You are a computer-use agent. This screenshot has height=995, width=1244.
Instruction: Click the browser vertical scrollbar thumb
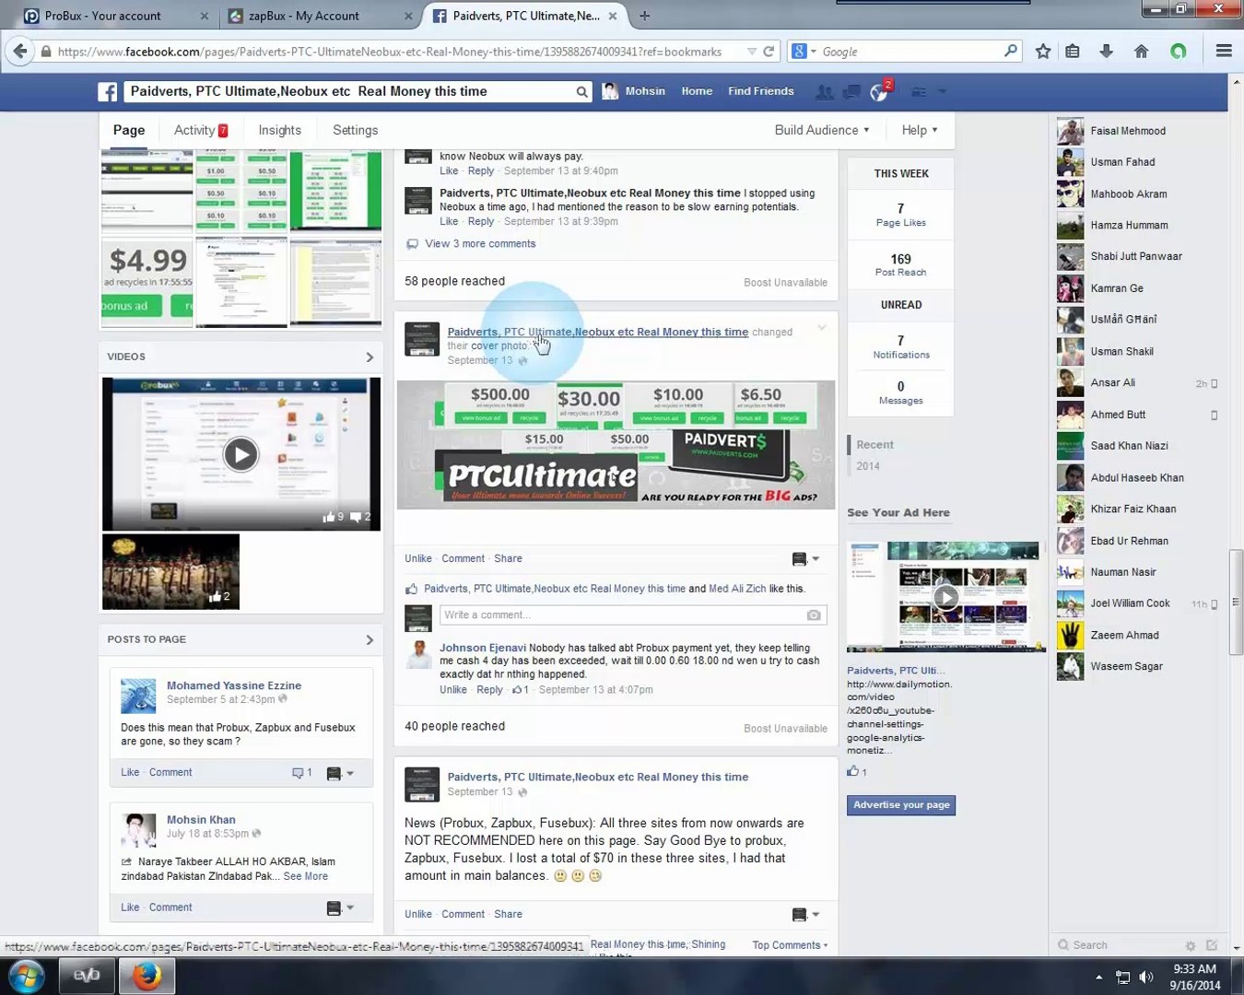click(1236, 602)
